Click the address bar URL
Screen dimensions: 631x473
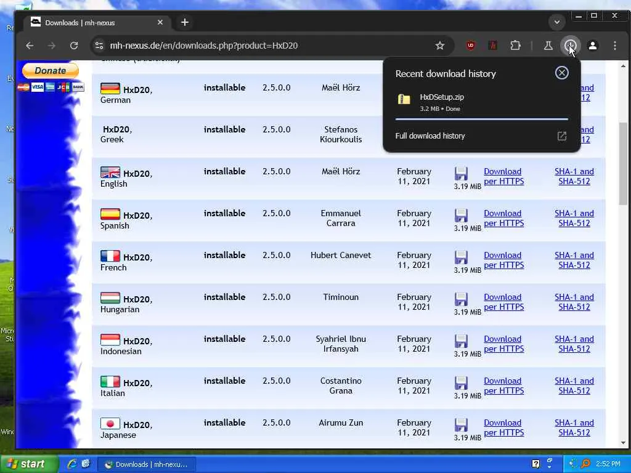click(203, 46)
